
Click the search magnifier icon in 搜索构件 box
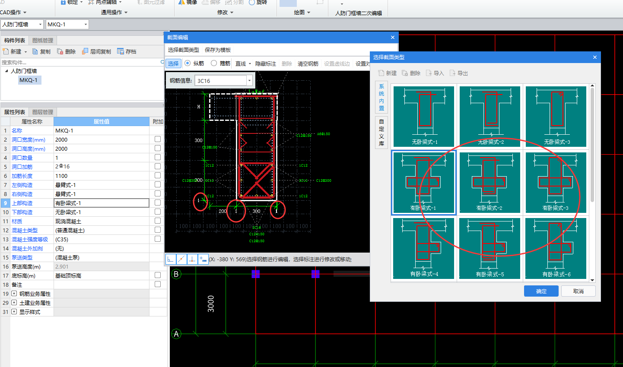(x=162, y=62)
